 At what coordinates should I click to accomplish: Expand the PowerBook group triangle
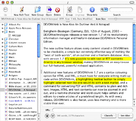(3, 72)
